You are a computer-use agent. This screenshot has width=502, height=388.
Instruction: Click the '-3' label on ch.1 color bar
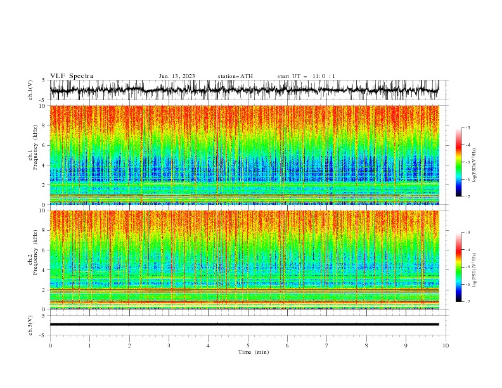click(467, 127)
